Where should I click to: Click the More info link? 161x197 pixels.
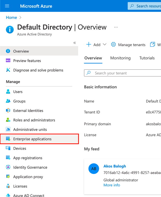point(112,185)
